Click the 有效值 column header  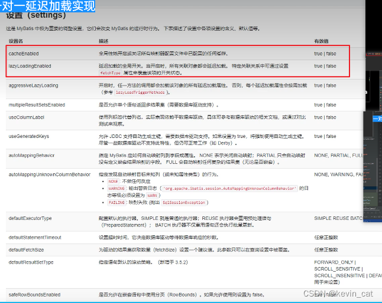321,41
